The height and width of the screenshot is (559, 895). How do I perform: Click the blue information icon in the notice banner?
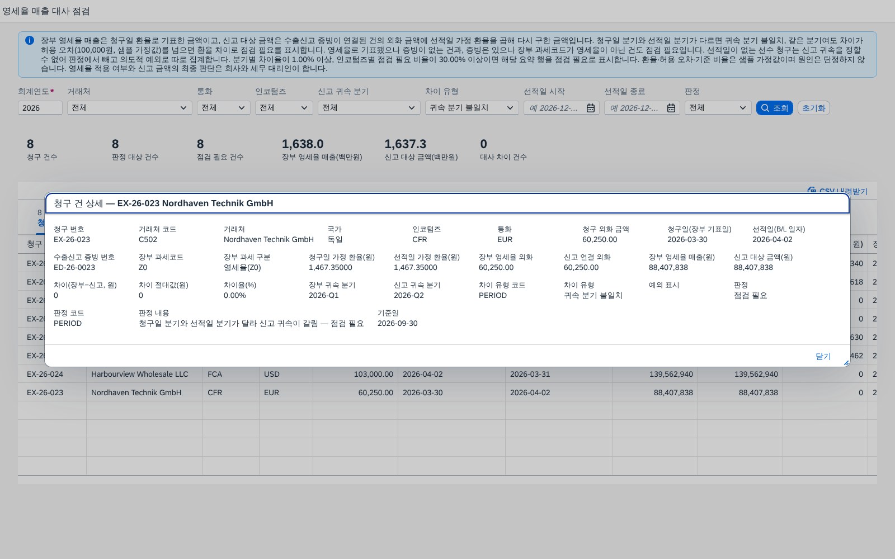pos(30,40)
